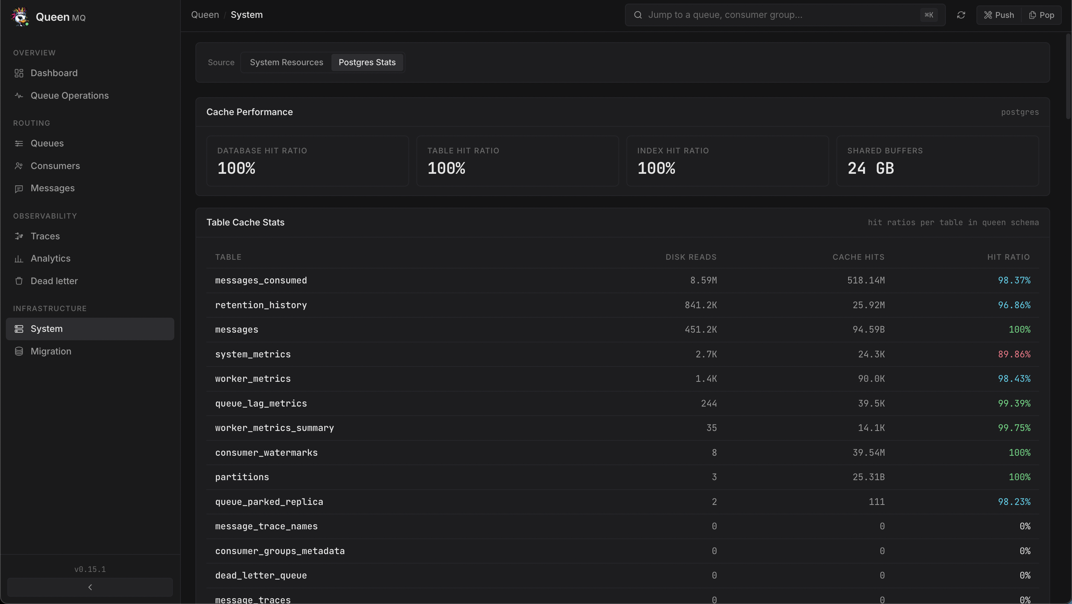
Task: Click the Queue Operations pulse icon
Action: (x=19, y=95)
